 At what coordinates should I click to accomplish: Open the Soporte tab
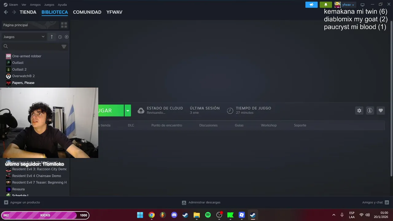(x=300, y=125)
